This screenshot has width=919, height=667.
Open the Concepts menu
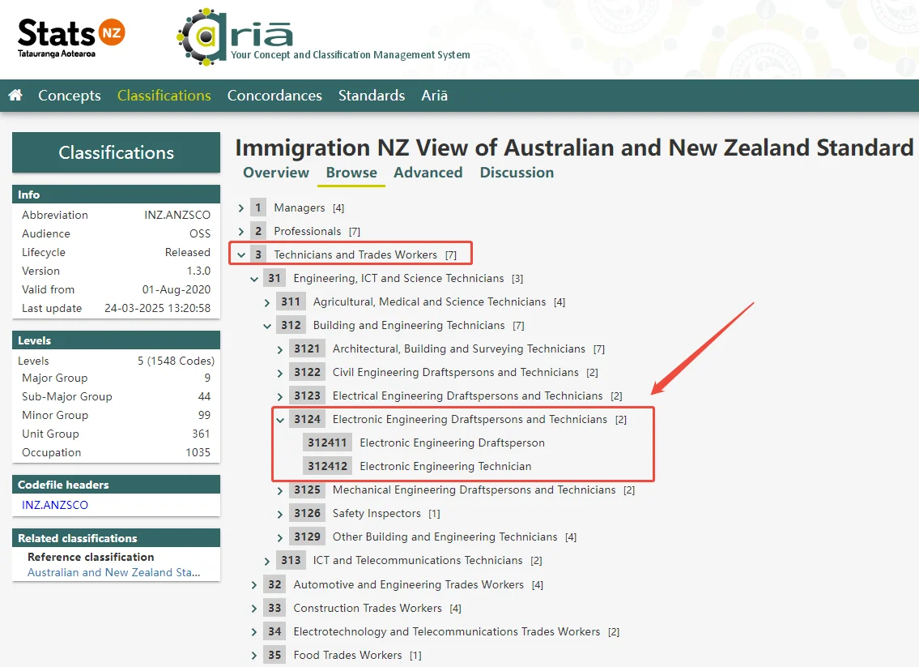pyautogui.click(x=70, y=96)
